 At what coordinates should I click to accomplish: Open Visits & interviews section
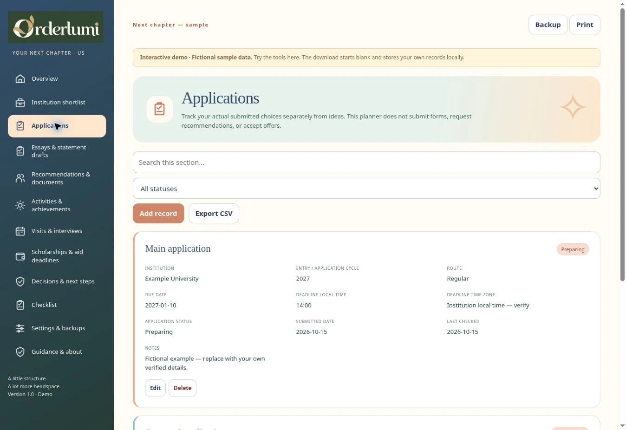coord(57,231)
